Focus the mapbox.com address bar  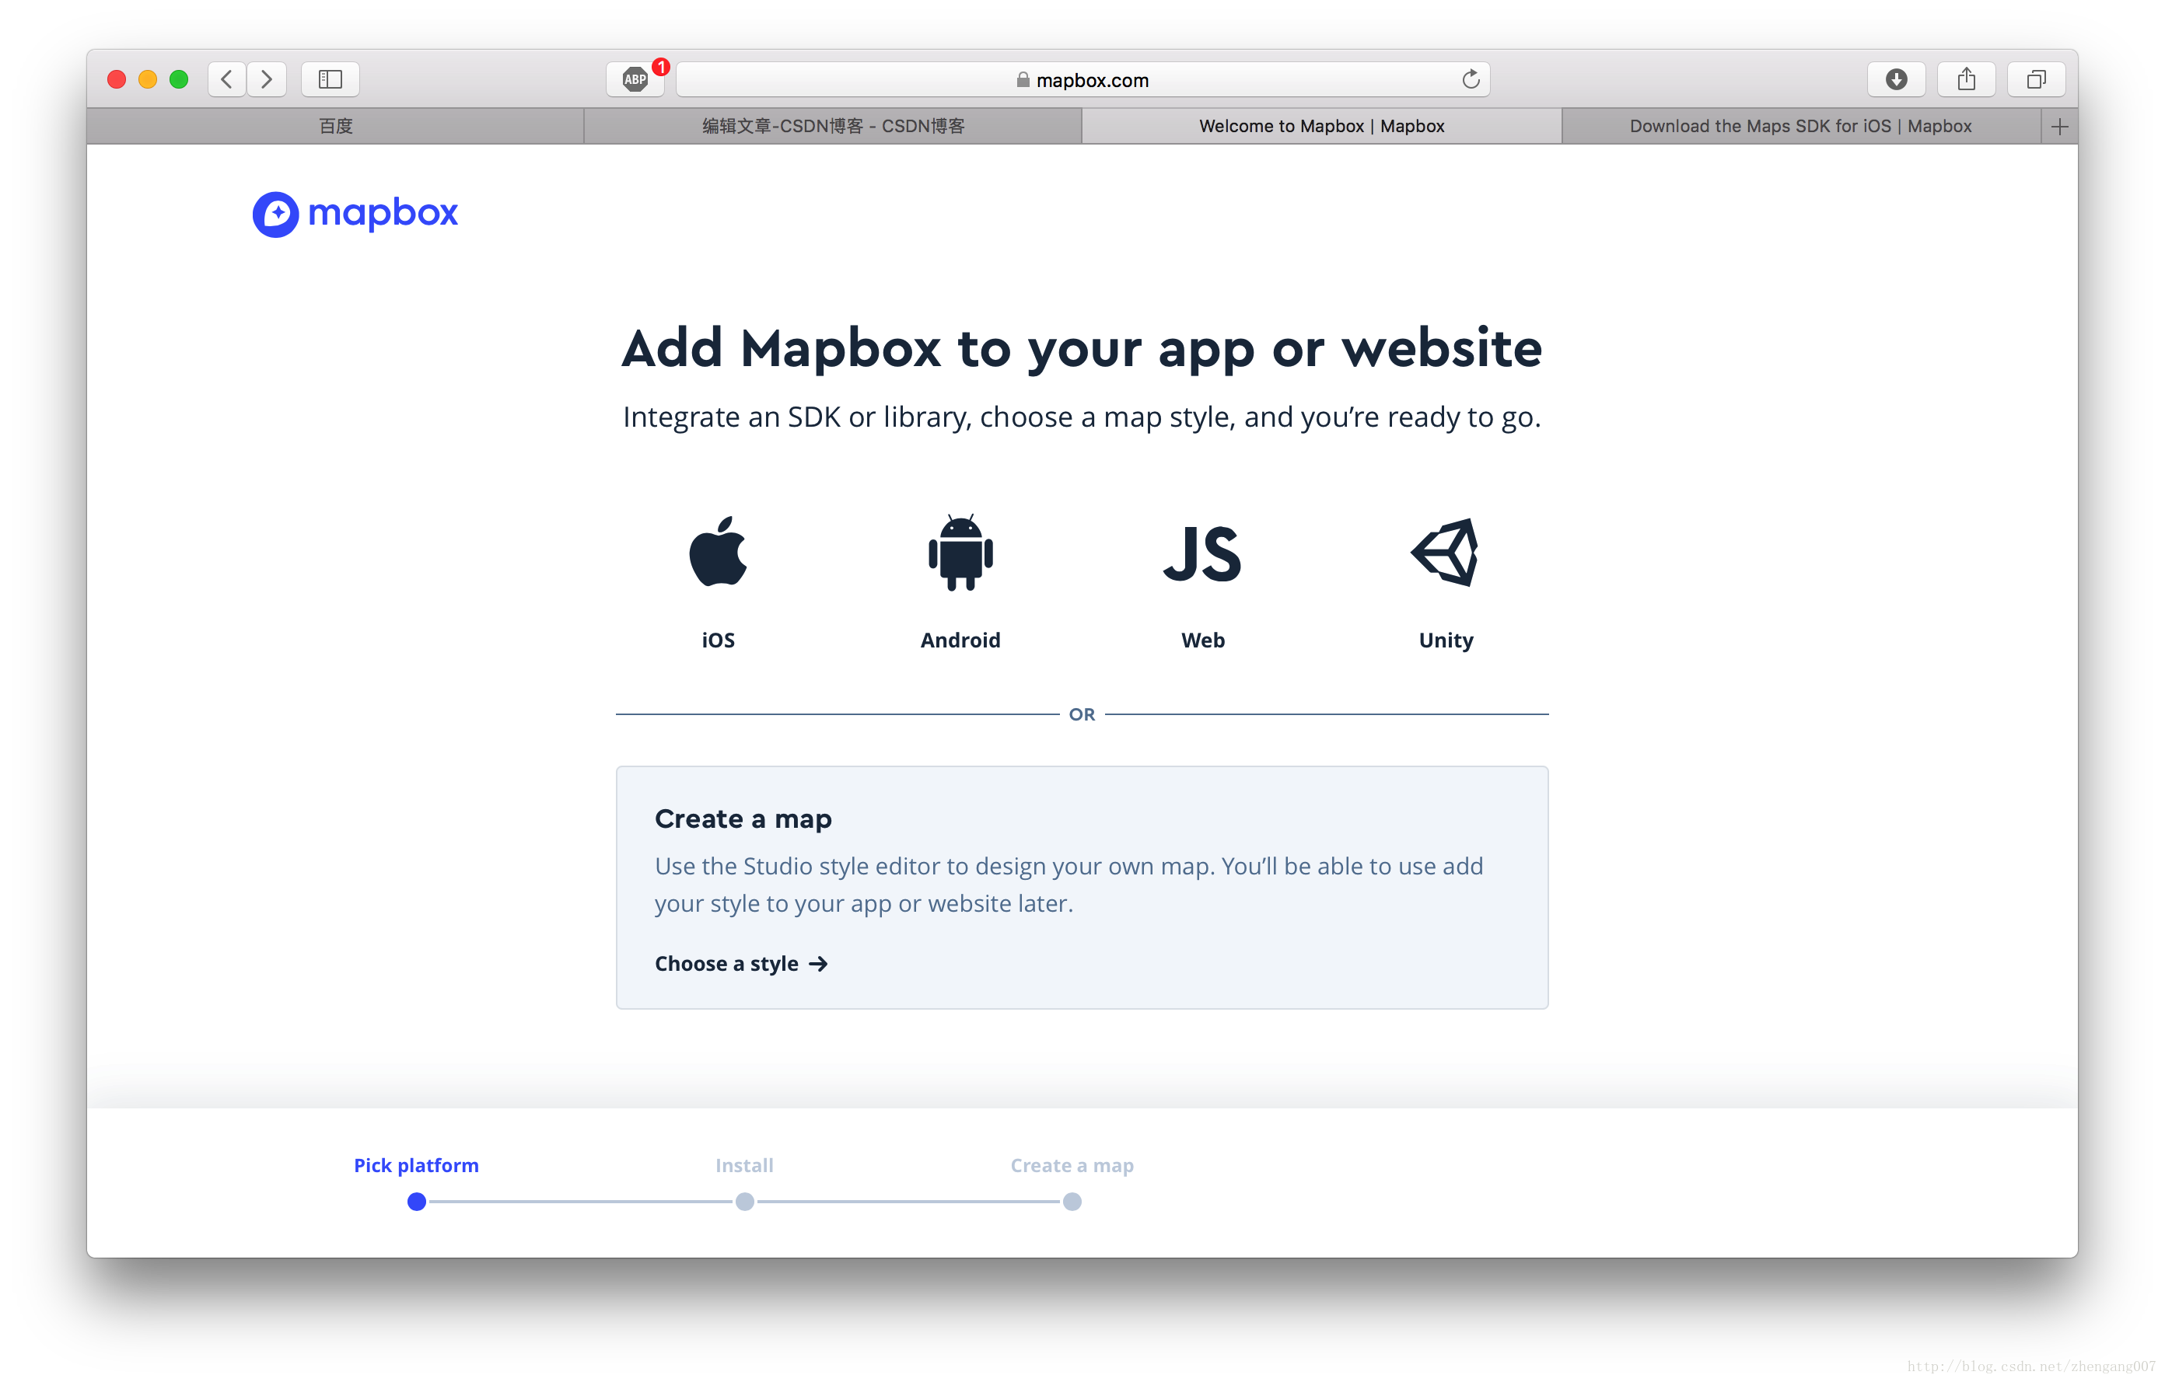(x=1082, y=79)
